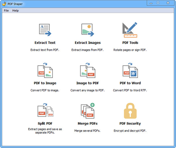Select the PDF Tools ruler-and-pencil icon
Image resolution: width=176 pixels, height=148 pixels.
click(x=130, y=30)
